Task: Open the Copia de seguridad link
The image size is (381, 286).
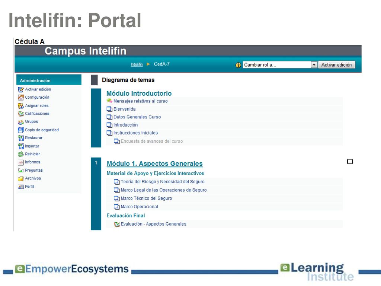Action: point(42,130)
